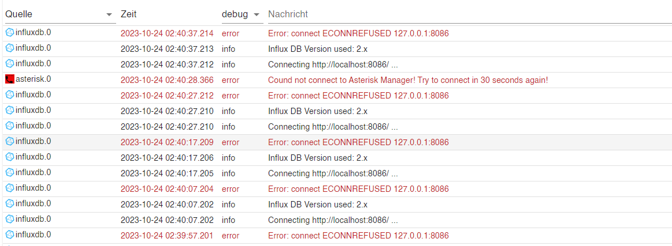This screenshot has width=672, height=246.
Task: Click influxdb icon on 02:39:57.201 row
Action: (x=9, y=234)
